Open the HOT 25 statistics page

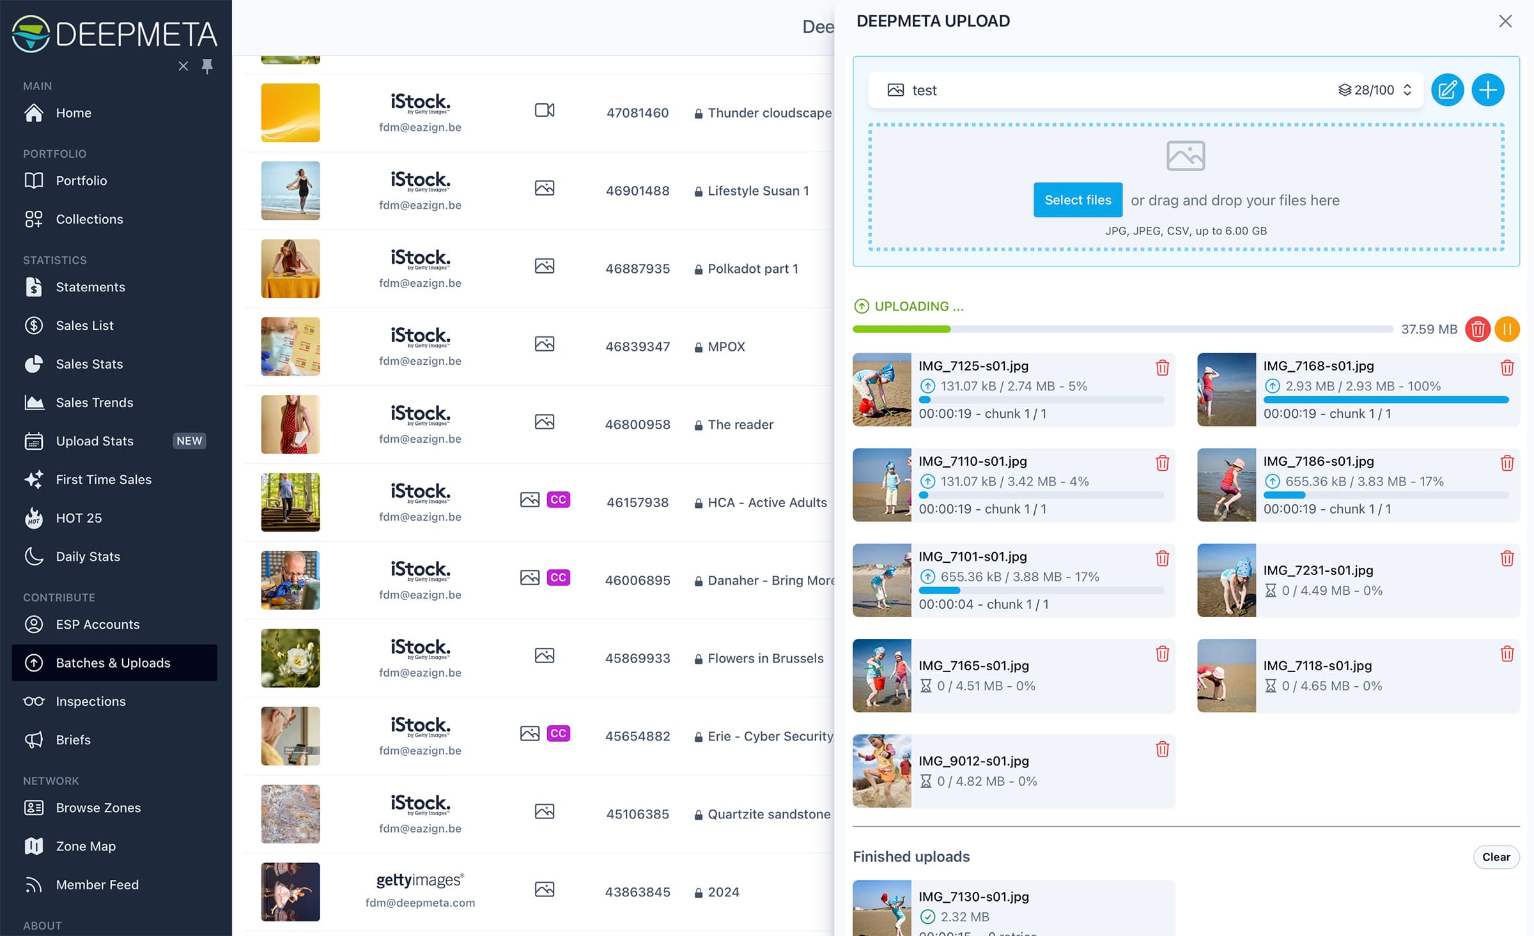(x=79, y=518)
